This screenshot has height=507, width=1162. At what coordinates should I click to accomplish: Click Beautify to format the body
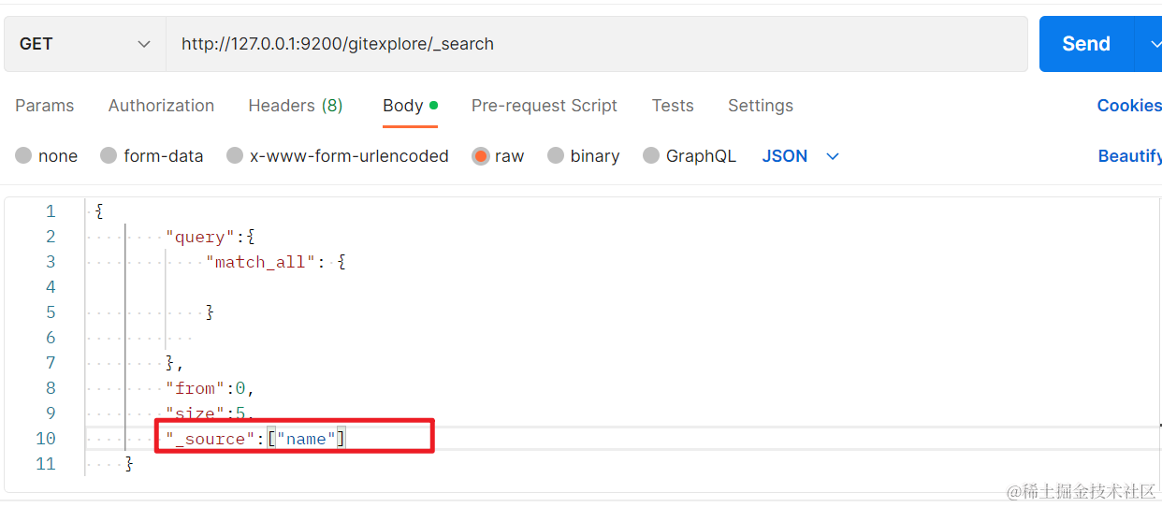coord(1130,156)
